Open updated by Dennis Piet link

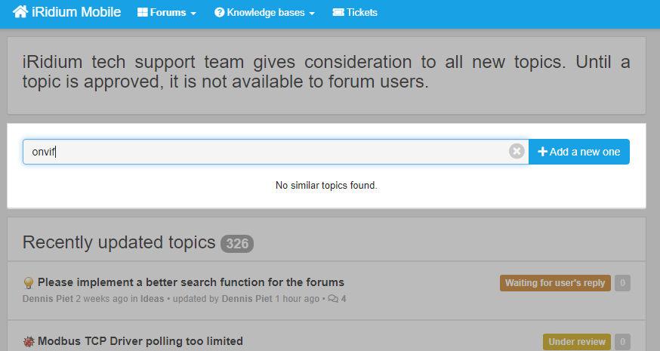point(247,299)
